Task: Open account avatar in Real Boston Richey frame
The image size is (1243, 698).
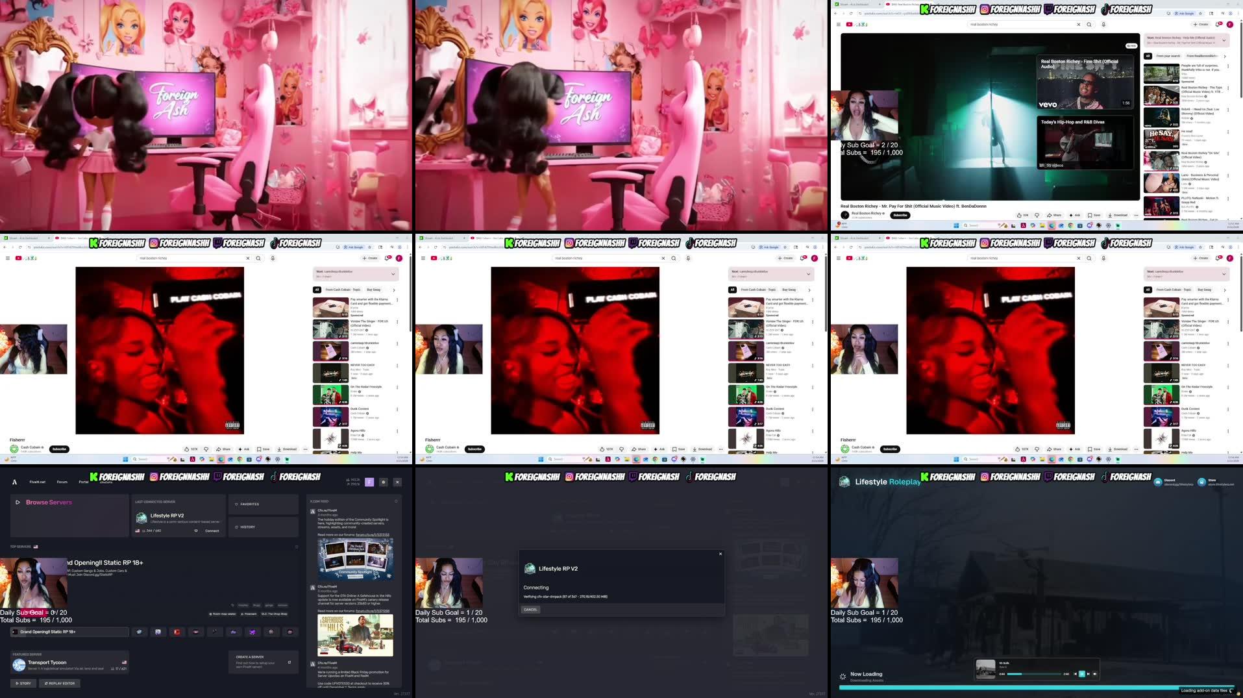Action: point(1230,25)
